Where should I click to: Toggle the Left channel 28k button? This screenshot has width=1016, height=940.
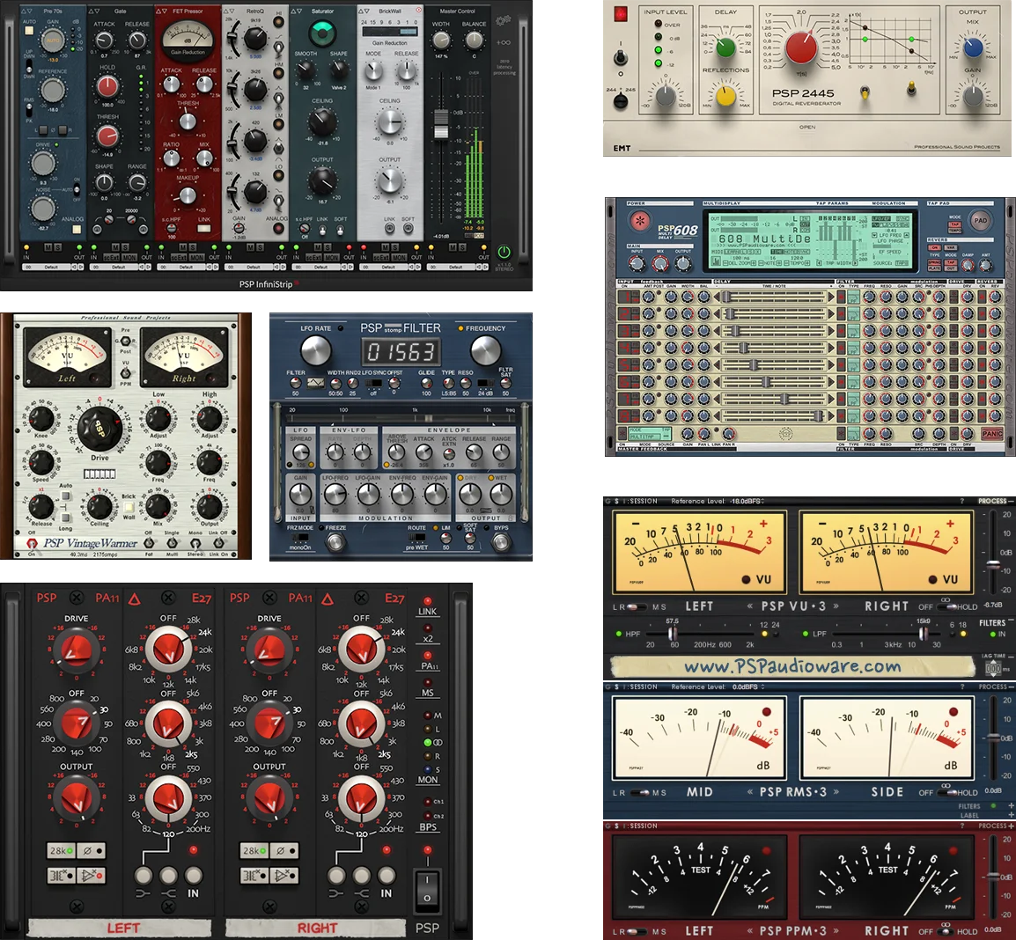[x=62, y=850]
